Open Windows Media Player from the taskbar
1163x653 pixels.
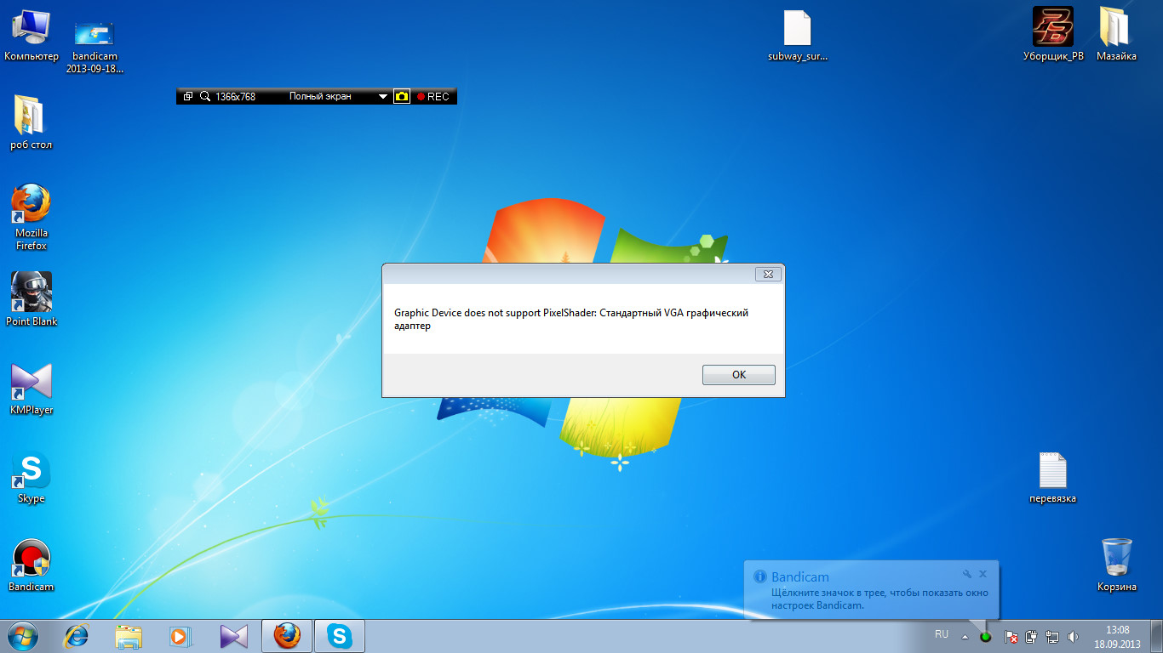coord(180,635)
